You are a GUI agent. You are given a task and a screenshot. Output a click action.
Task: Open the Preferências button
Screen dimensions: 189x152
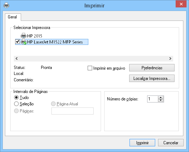click(152, 68)
